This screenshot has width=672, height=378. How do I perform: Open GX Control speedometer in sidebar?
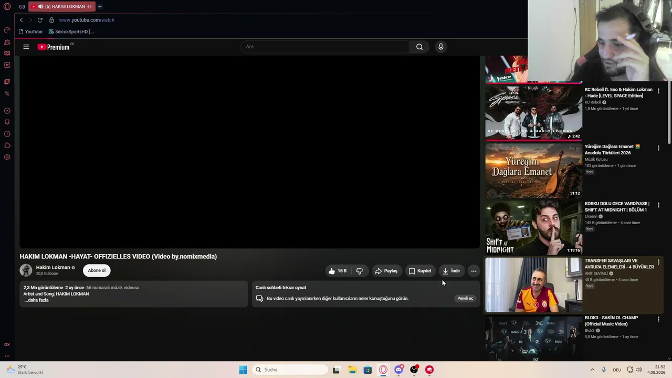(7, 30)
